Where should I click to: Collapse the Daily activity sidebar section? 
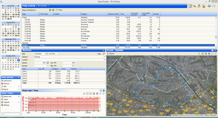[19, 78]
